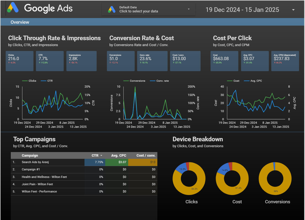This screenshot has width=305, height=220.
Task: Select the Conv. rate 23.6% scorecard
Action: [152, 61]
